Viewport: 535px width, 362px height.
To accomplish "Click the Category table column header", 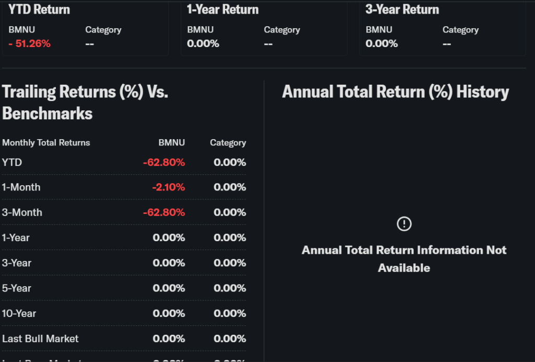I will [x=228, y=143].
